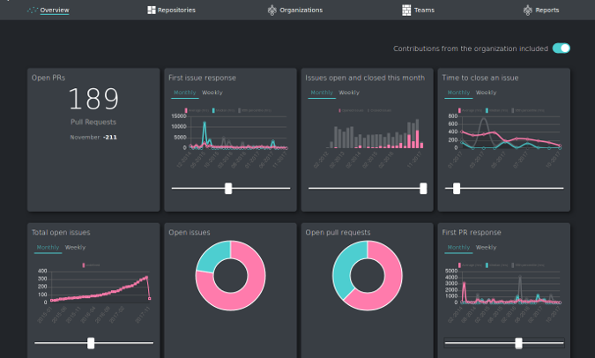Click the tallest pink bar in Issues open and closed chart
Image resolution: width=595 pixels, height=358 pixels.
418,139
